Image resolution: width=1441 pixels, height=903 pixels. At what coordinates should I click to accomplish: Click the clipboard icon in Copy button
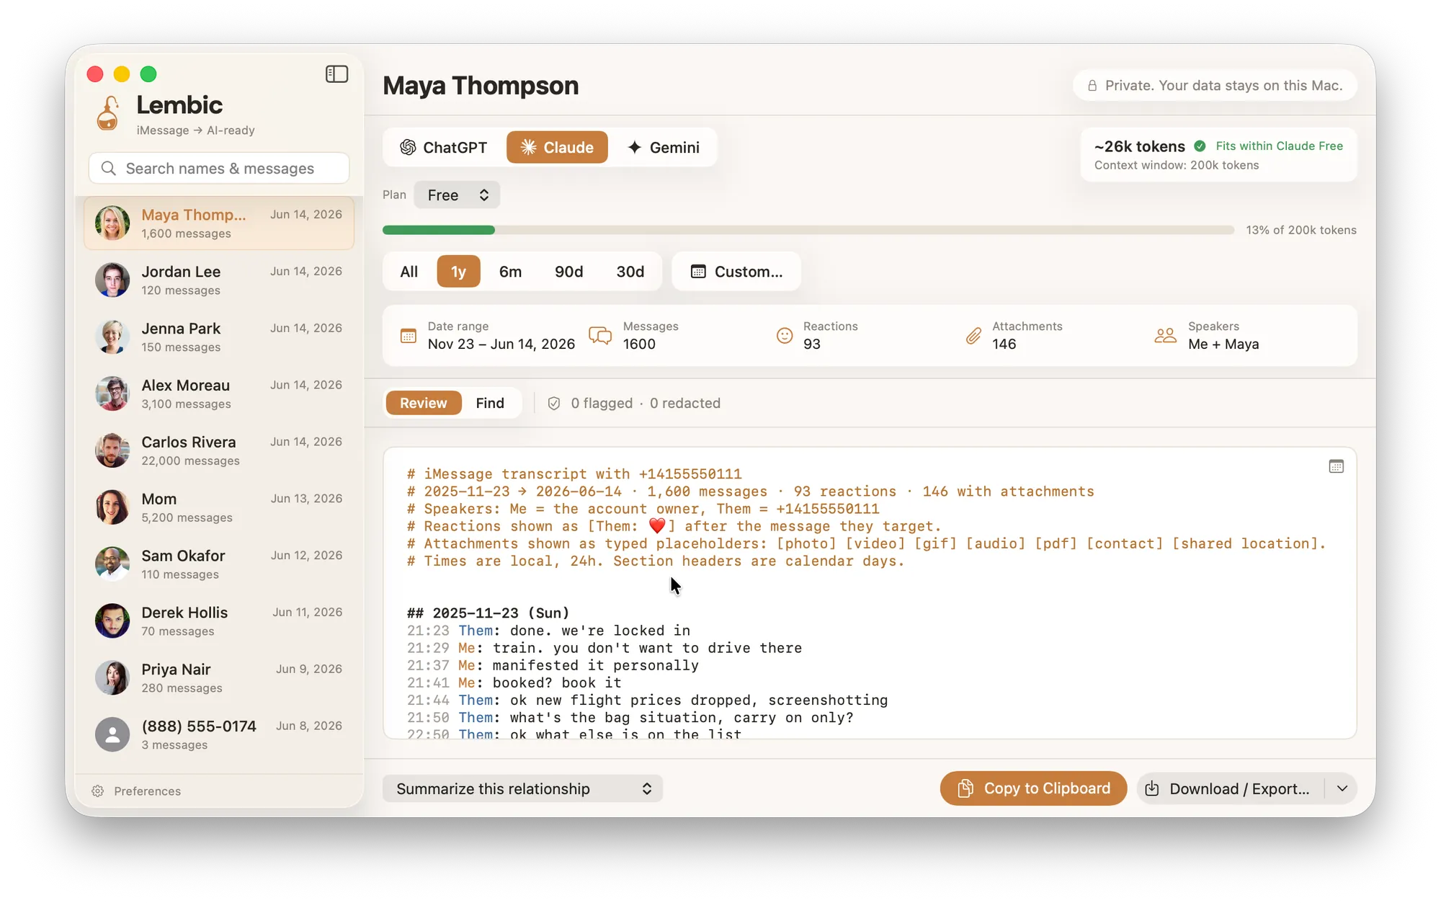965,788
